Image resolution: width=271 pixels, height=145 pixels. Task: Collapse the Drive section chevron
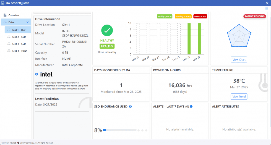27,22
